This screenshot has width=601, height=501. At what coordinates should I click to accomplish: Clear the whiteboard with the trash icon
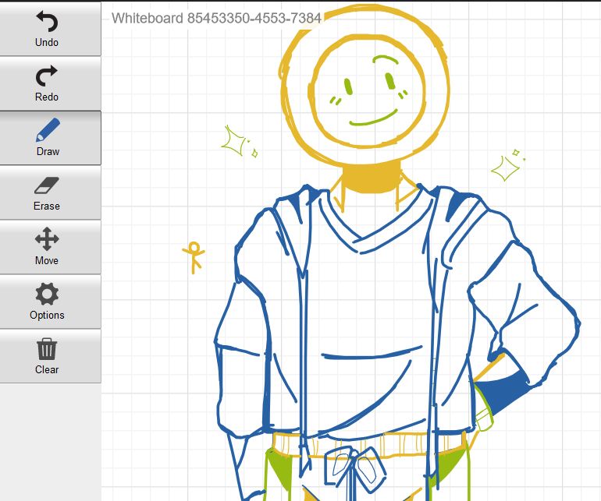pyautogui.click(x=50, y=356)
